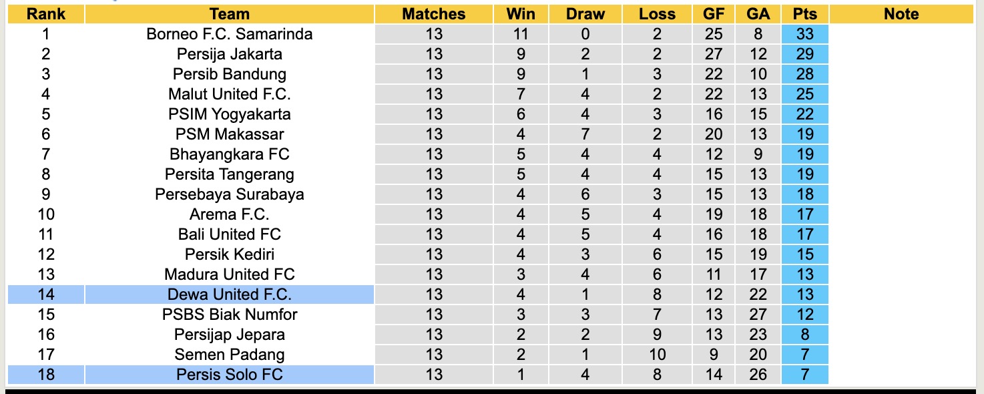Click Borneo's 33 points cell
The image size is (984, 394).
click(804, 34)
